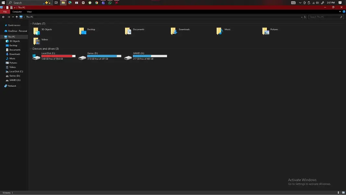Switch to details view in status bar
The image size is (346, 195).
pyautogui.click(x=339, y=193)
